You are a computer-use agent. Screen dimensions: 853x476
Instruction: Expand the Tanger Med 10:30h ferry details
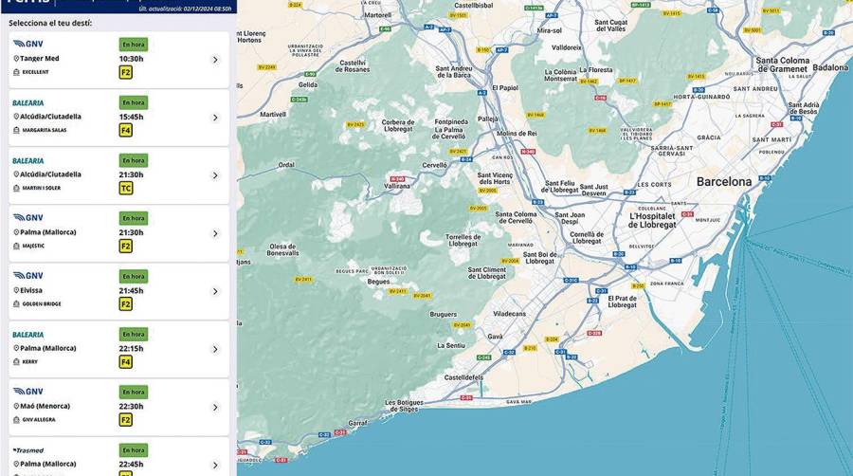pyautogui.click(x=215, y=60)
